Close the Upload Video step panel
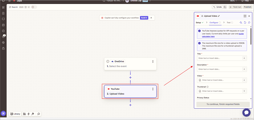This screenshot has height=120, width=254. pos(249,16)
